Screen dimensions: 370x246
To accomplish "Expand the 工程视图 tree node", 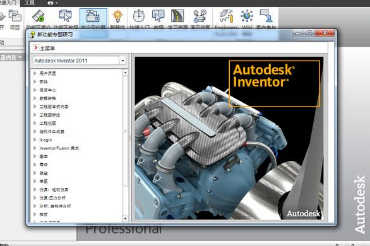I will click(35, 123).
